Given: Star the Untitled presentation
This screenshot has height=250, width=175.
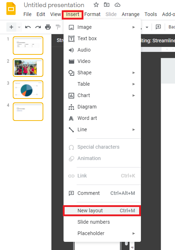Looking at the screenshot, I should (x=96, y=5).
